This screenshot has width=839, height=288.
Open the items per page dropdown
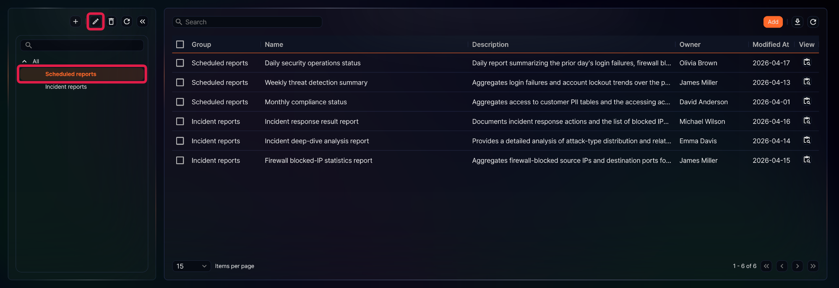click(x=192, y=266)
